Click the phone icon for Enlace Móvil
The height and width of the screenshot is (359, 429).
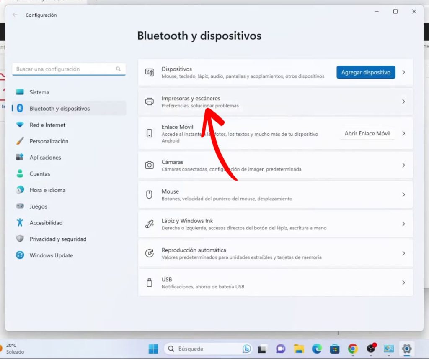click(x=149, y=133)
